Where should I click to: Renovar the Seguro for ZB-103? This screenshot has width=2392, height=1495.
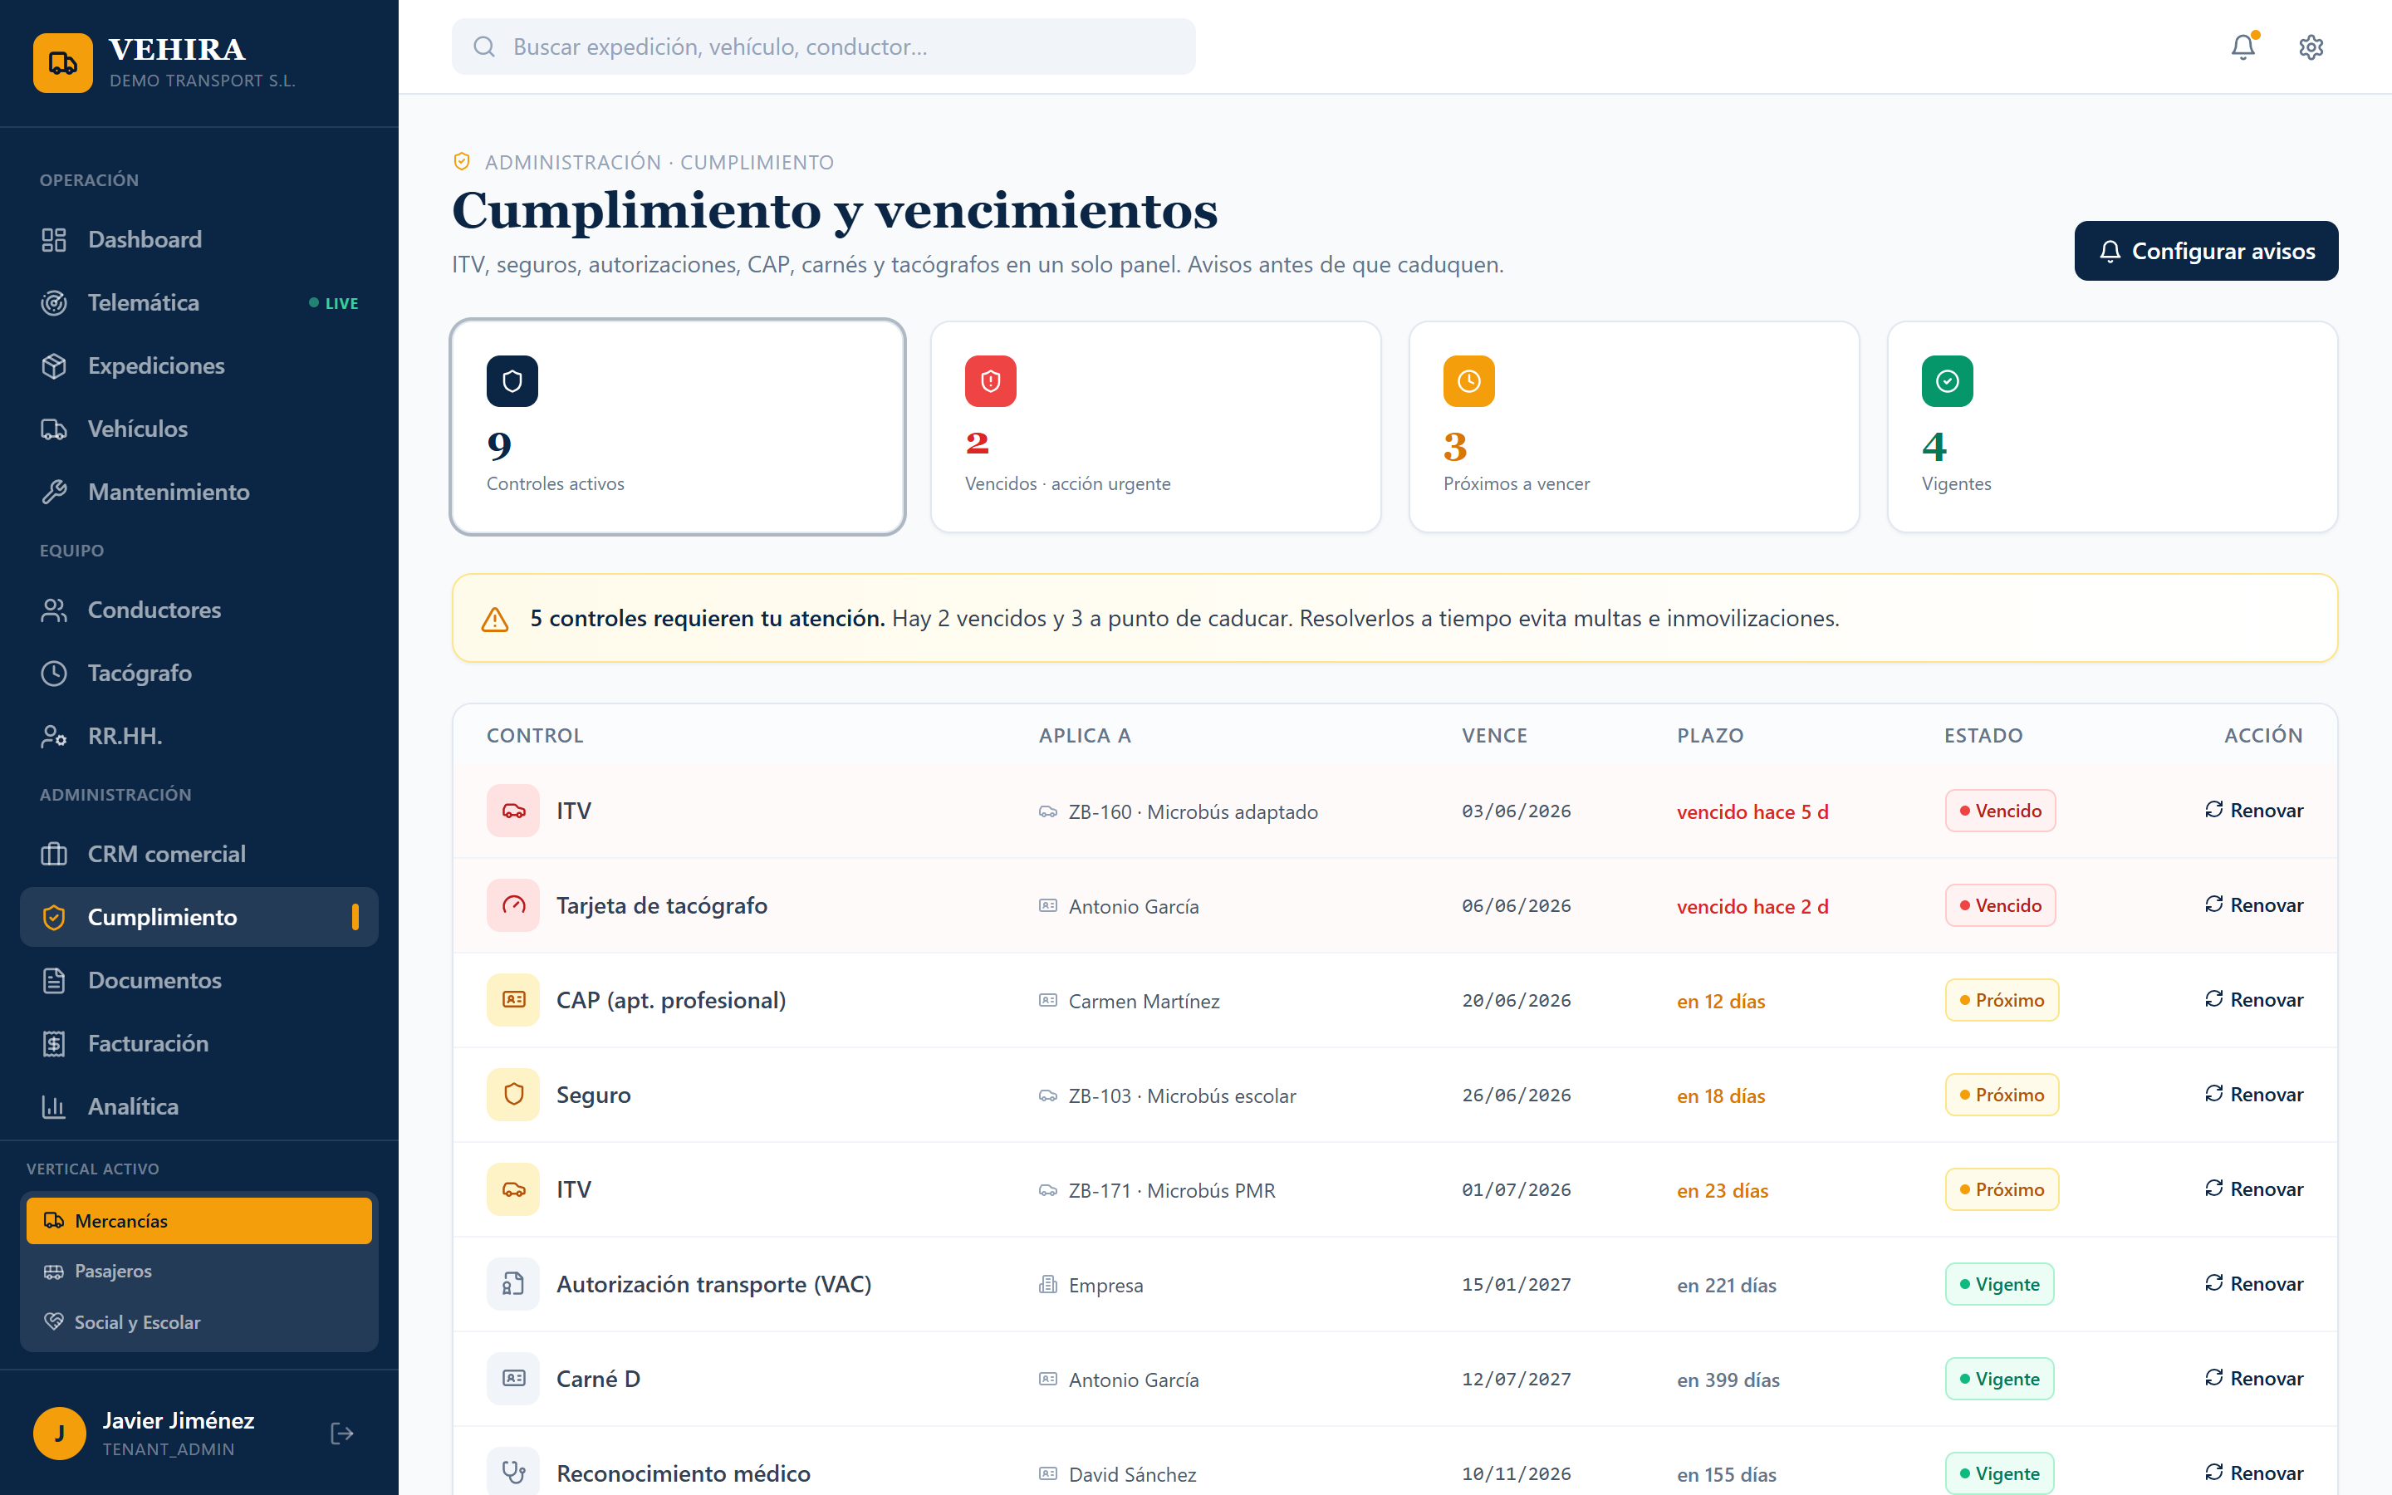click(x=2253, y=1095)
